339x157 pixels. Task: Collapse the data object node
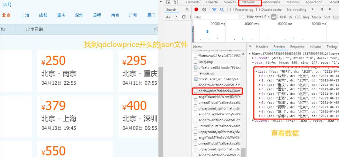click(x=253, y=63)
